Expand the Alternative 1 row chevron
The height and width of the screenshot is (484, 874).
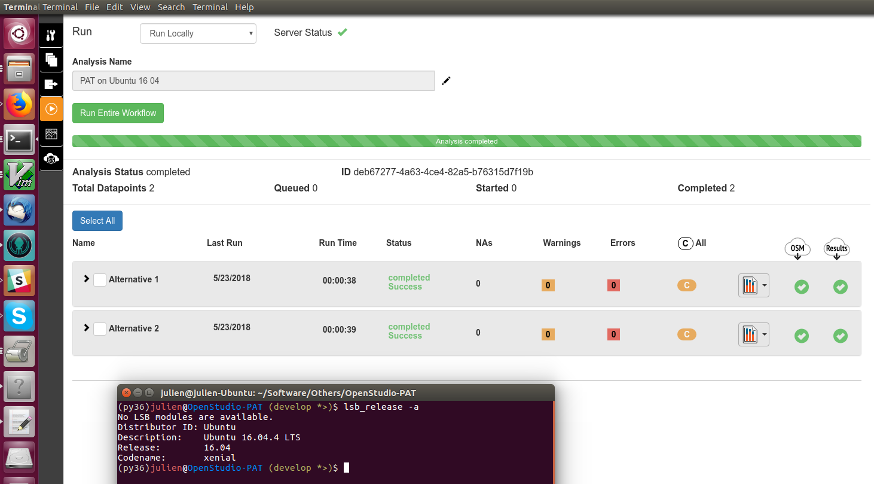[86, 278]
